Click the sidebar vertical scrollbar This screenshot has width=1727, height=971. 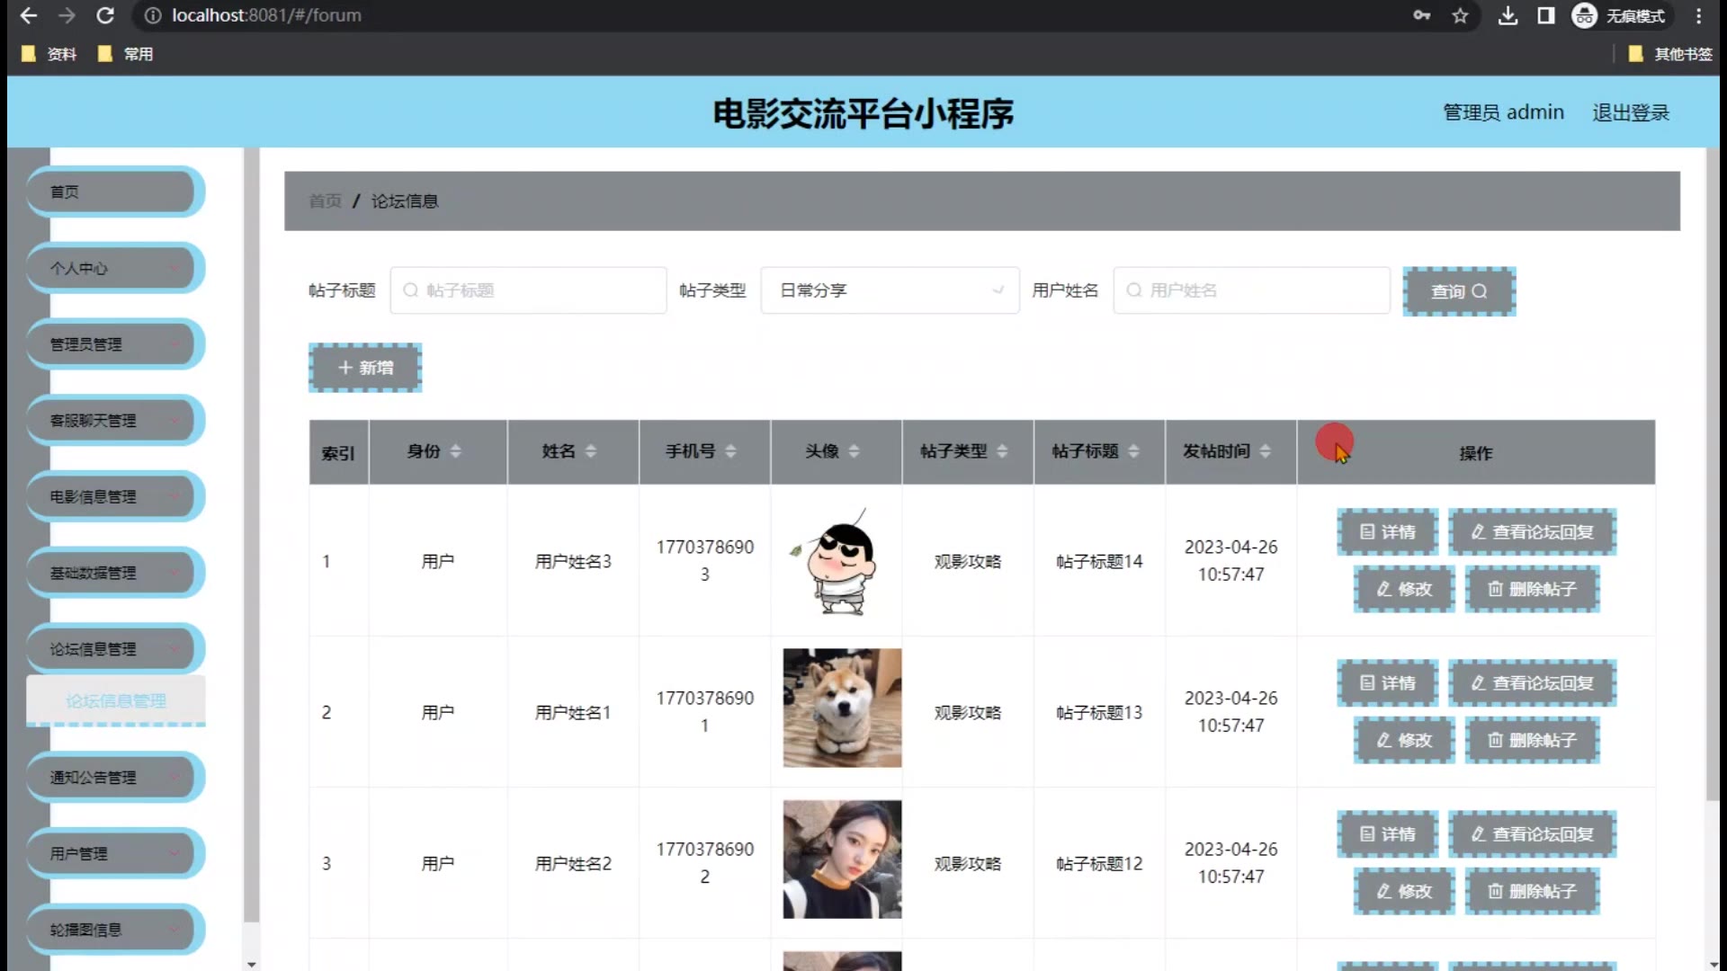[x=251, y=535]
